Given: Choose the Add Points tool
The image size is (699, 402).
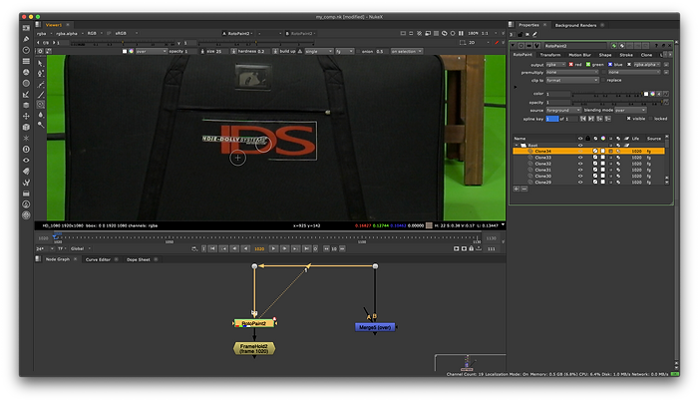Looking at the screenshot, I should (x=41, y=74).
